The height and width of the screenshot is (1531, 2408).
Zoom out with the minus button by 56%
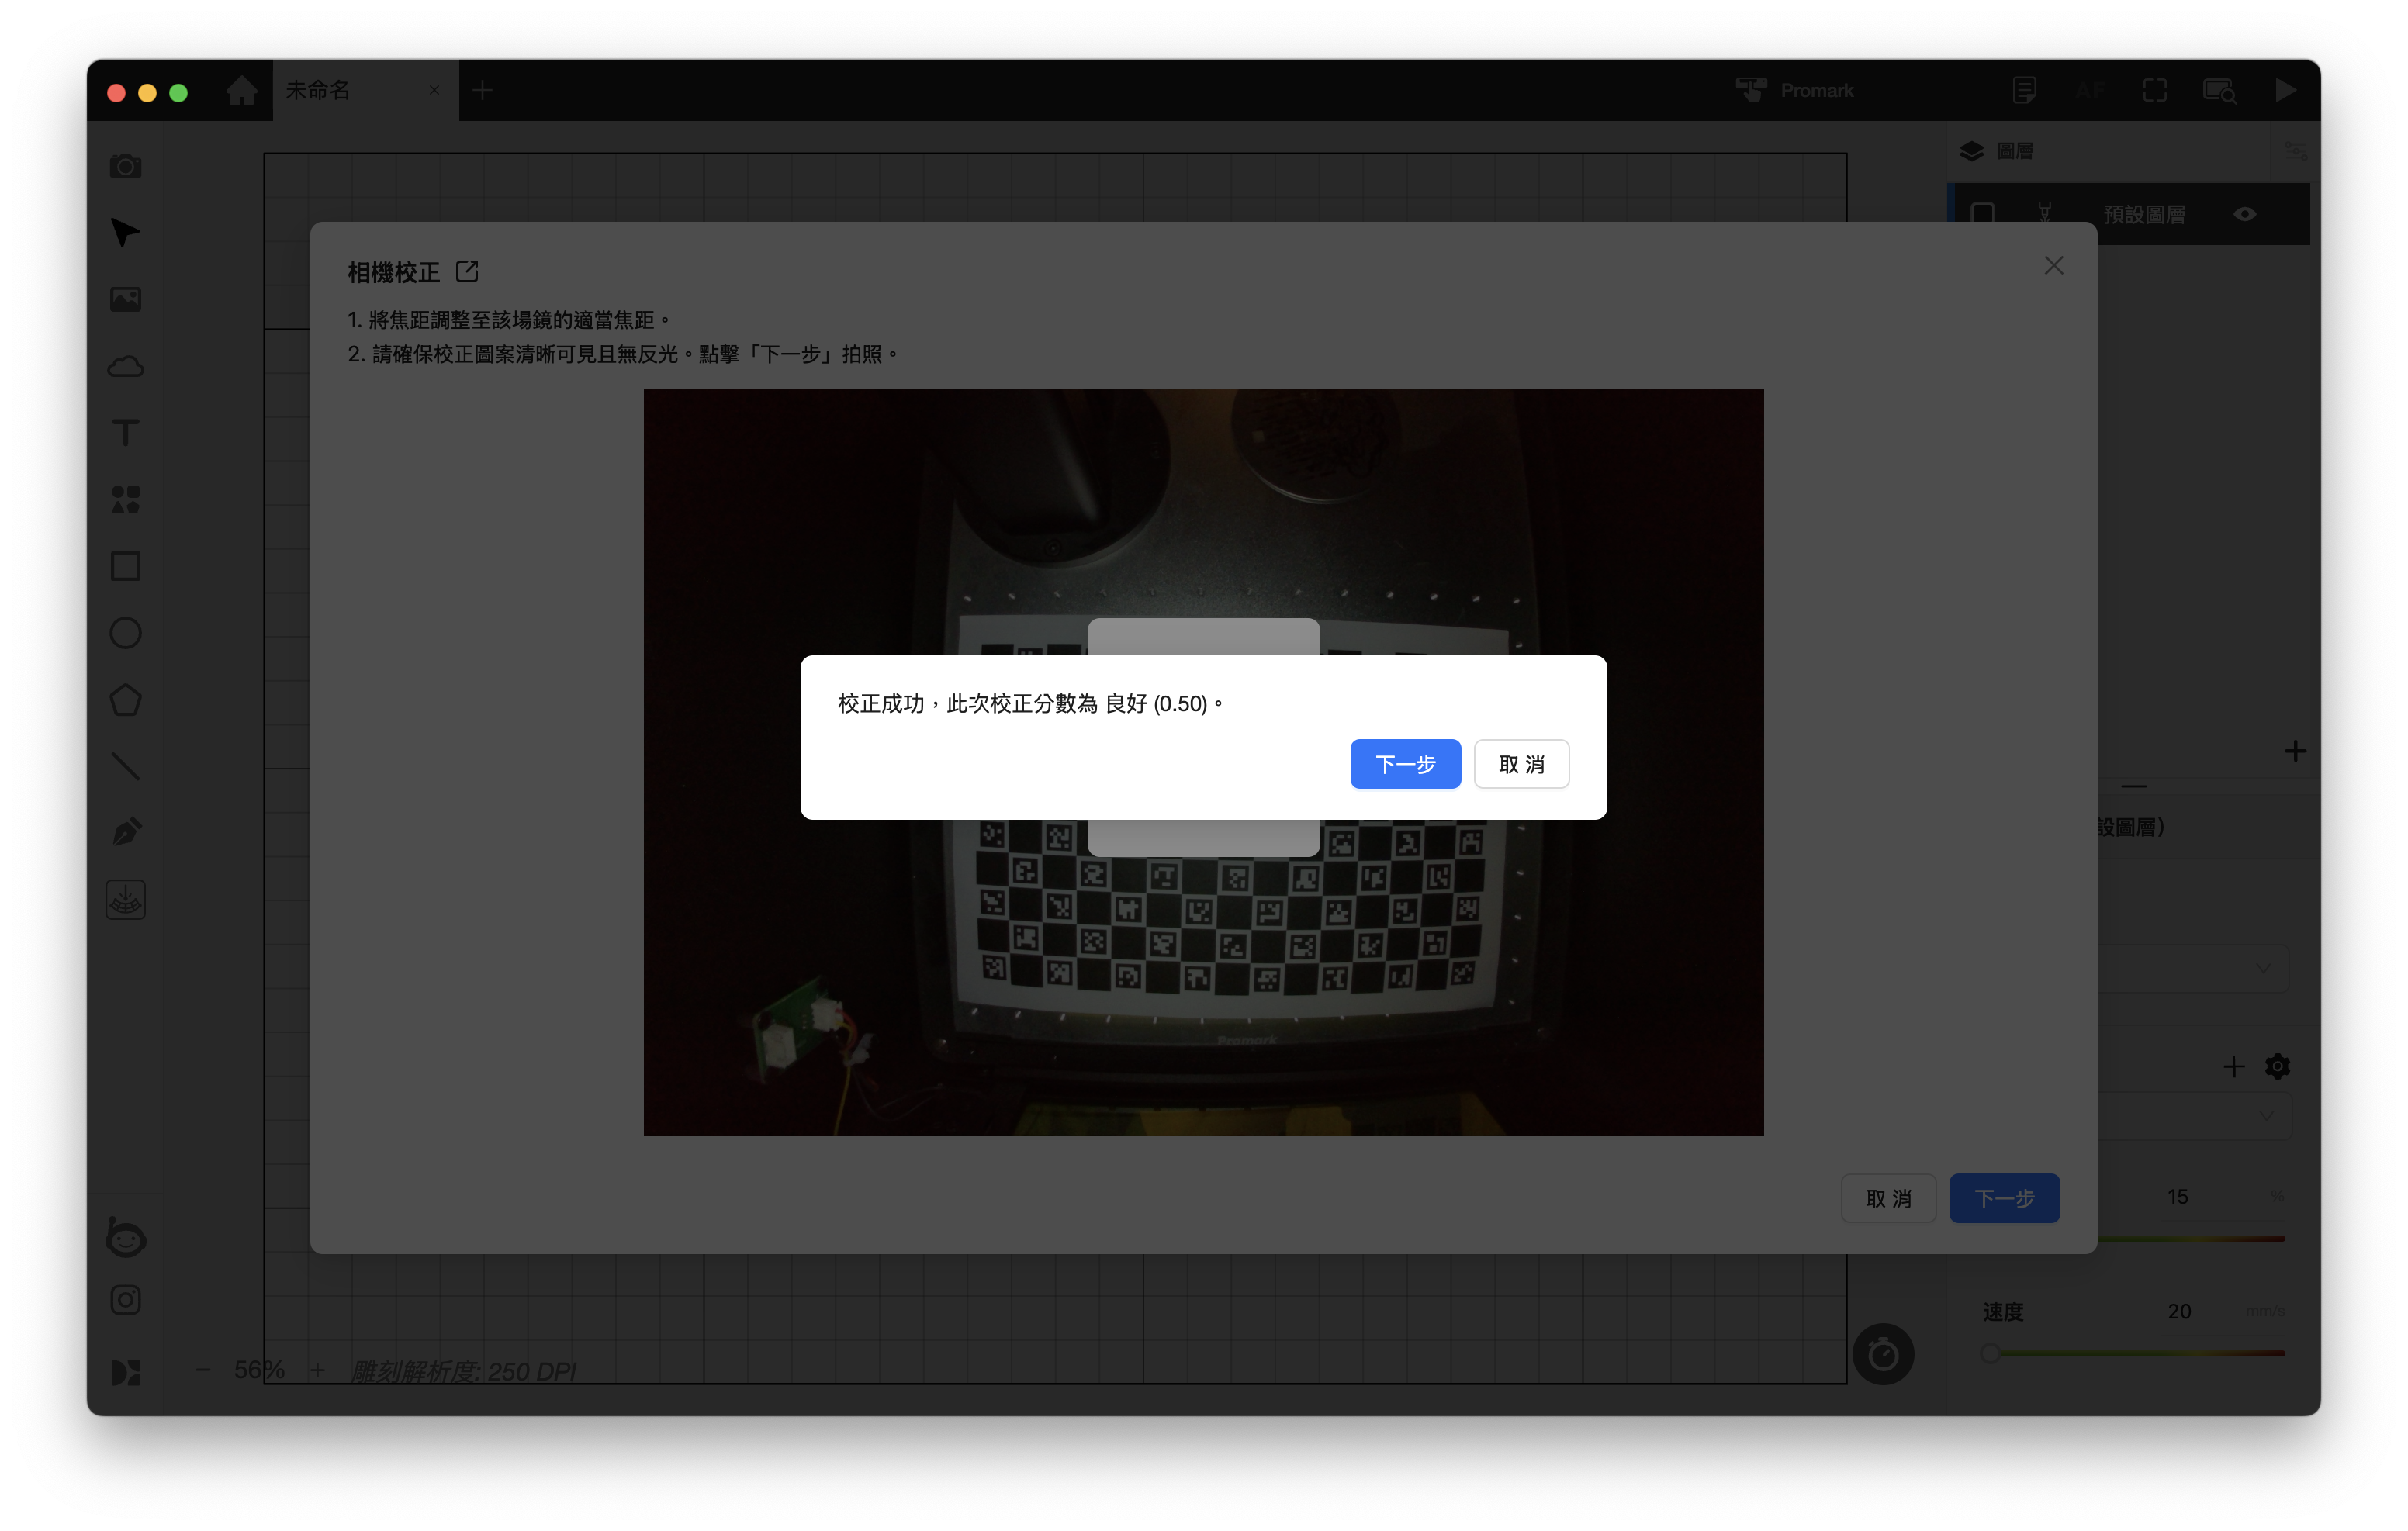point(203,1370)
